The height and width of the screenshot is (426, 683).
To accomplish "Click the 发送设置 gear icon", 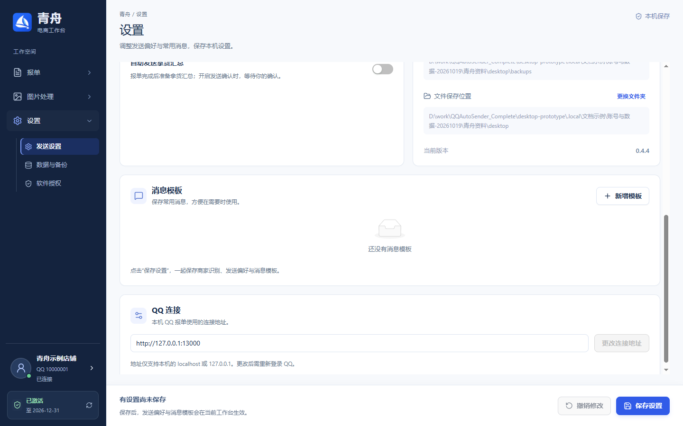I will (x=28, y=146).
